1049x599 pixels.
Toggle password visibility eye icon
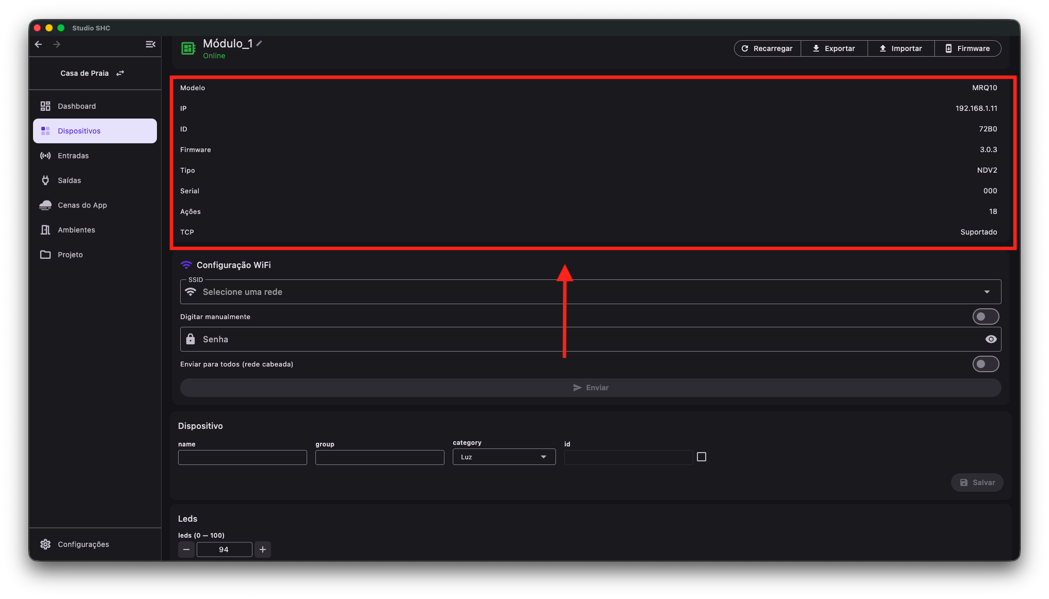[x=991, y=339]
